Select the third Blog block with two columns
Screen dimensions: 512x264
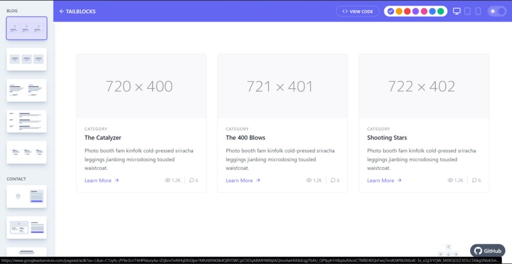coord(27,90)
